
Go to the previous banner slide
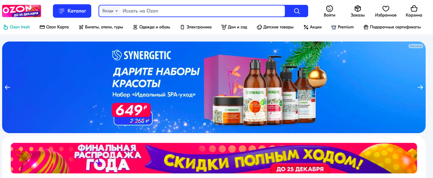(x=7, y=87)
